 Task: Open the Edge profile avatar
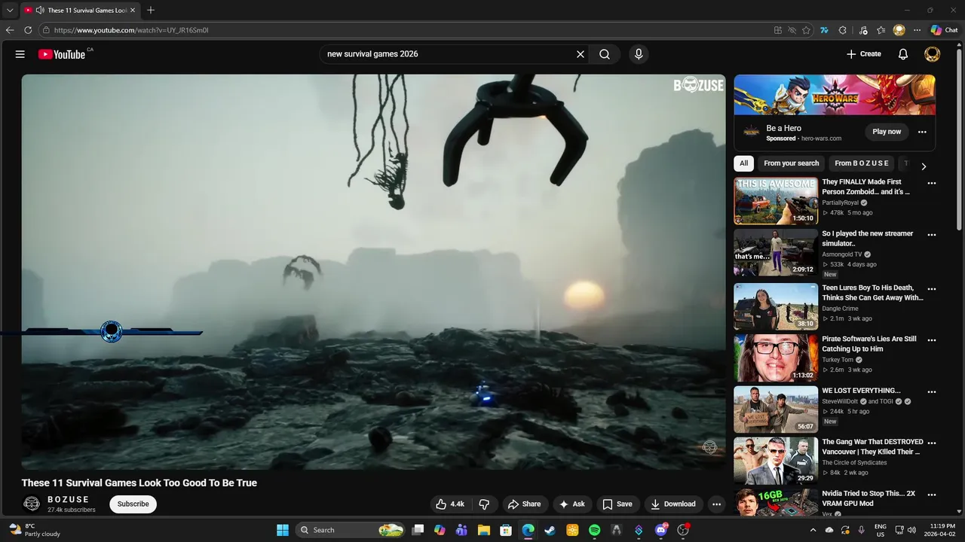(899, 30)
